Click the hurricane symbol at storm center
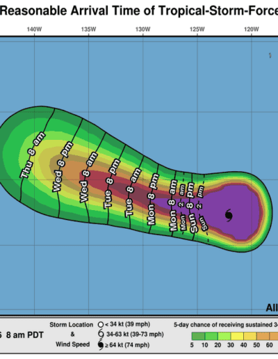Image resolution: width=278 pixels, height=359 pixels. (229, 215)
